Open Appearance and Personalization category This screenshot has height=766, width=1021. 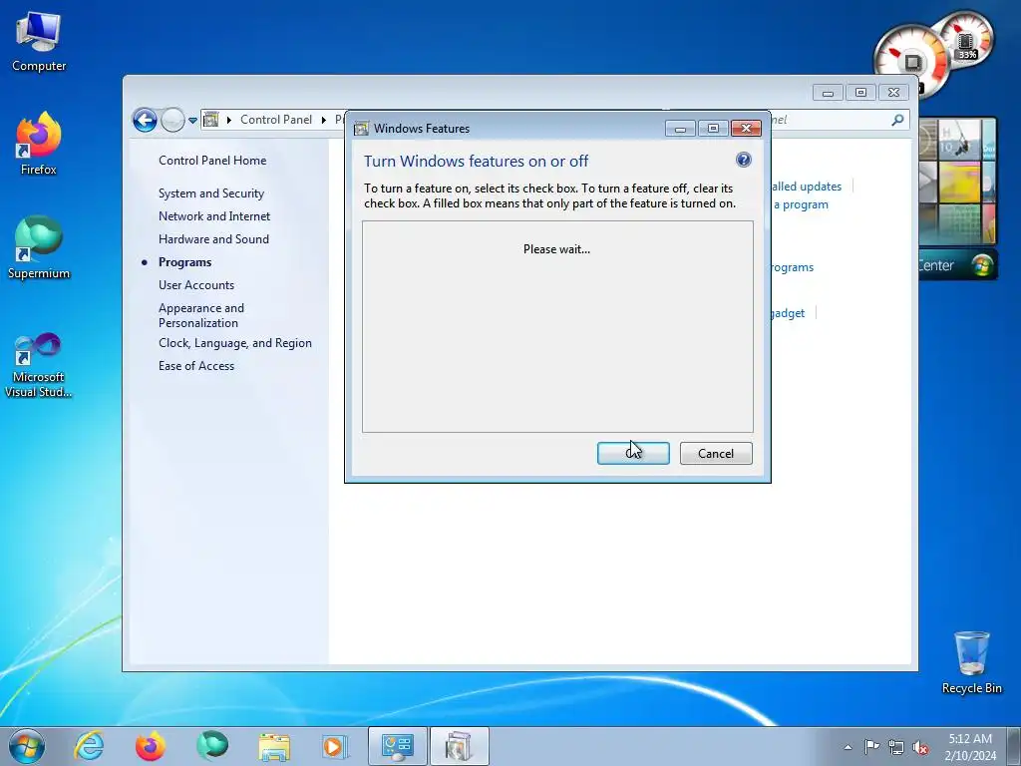click(x=201, y=315)
